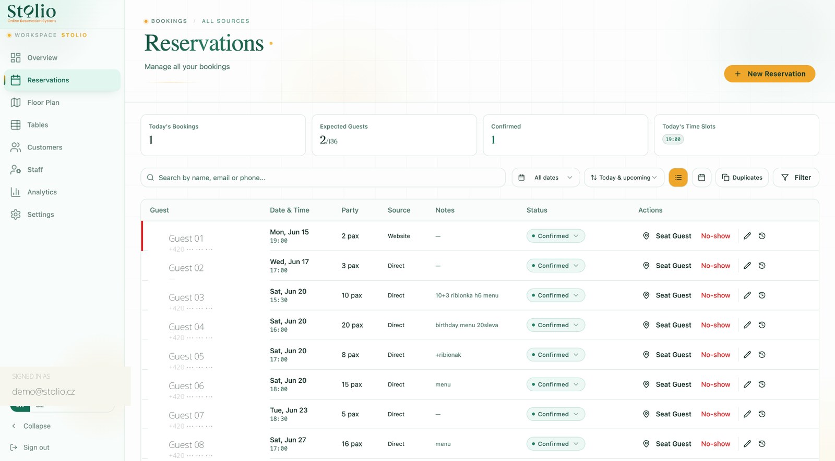The image size is (835, 461).
Task: Open the All dates dropdown
Action: (546, 178)
